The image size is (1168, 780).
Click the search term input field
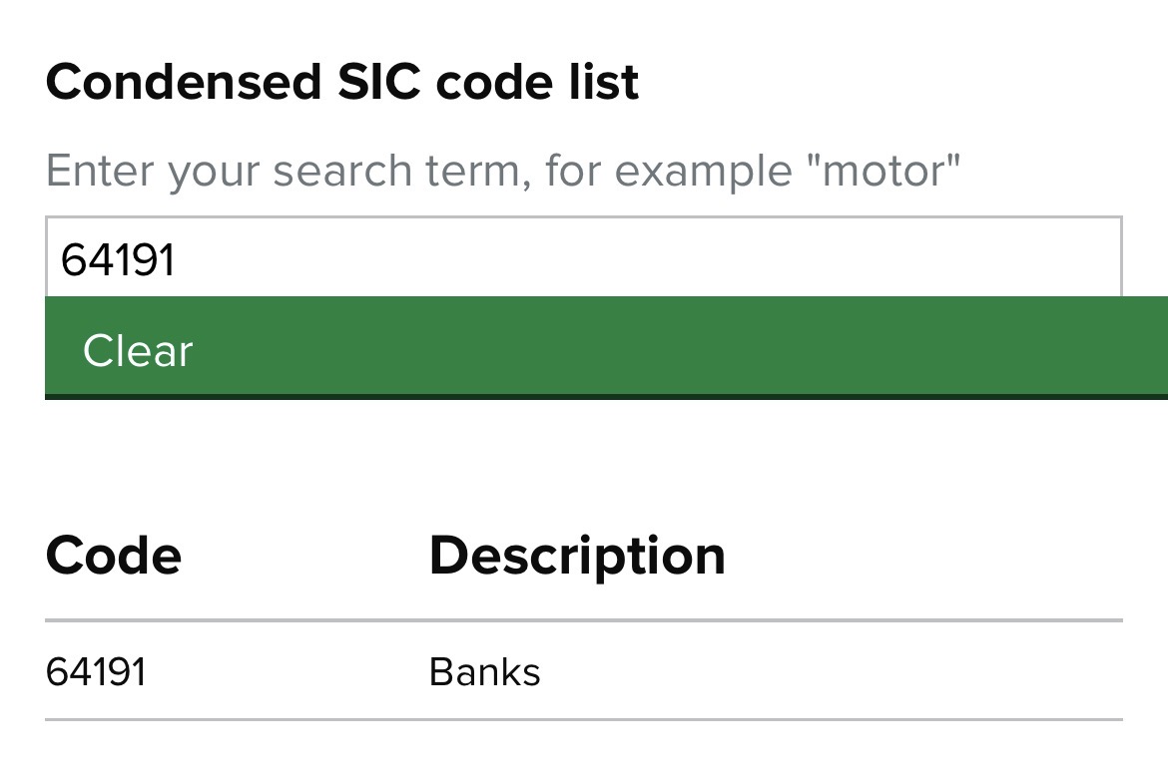pyautogui.click(x=583, y=257)
